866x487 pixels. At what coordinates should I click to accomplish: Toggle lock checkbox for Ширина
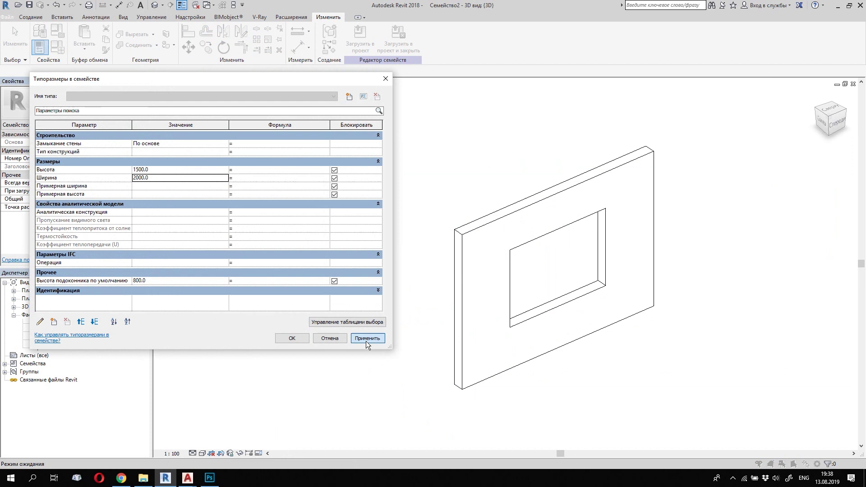pyautogui.click(x=334, y=178)
